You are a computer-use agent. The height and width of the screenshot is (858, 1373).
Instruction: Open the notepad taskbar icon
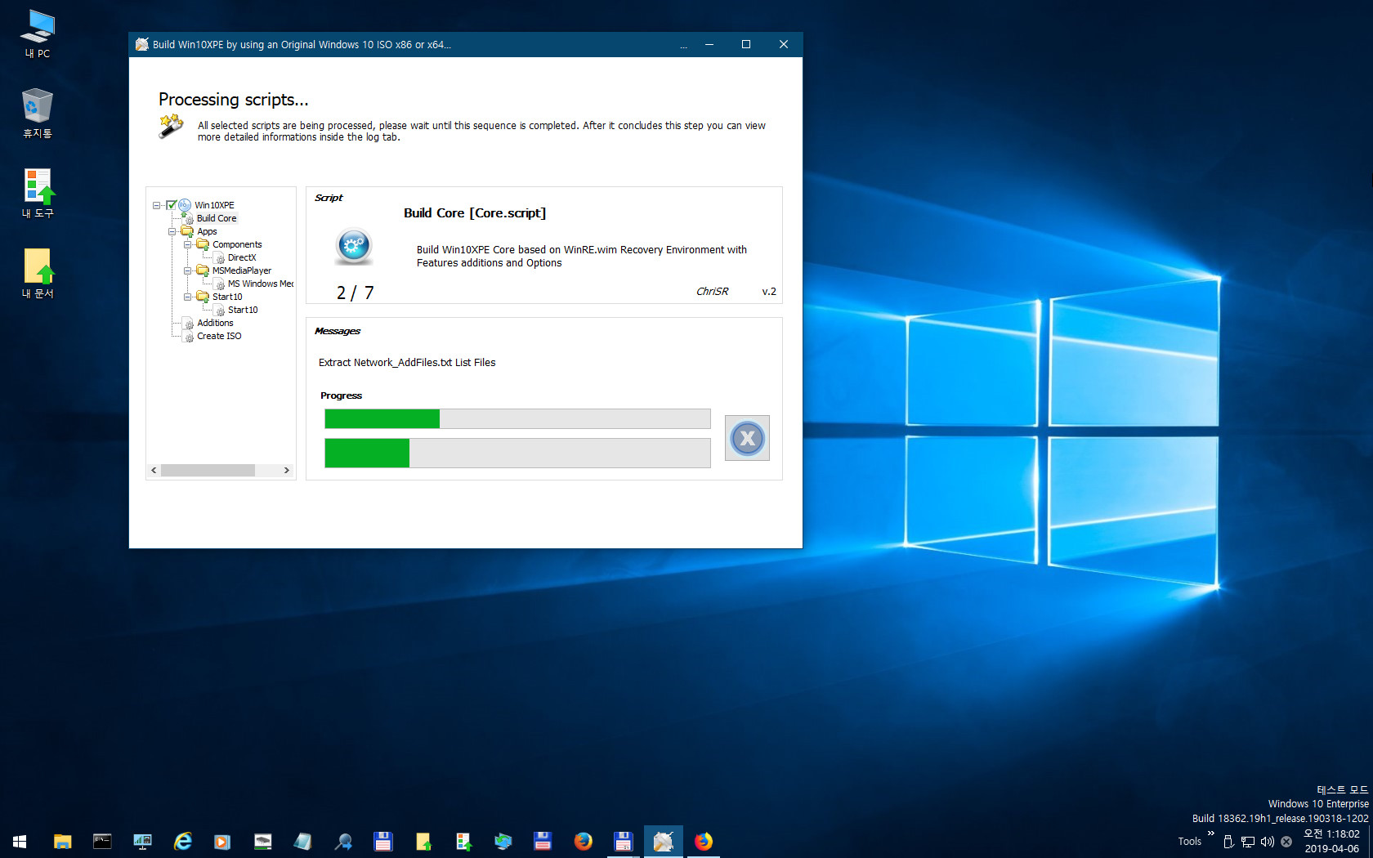pos(302,841)
